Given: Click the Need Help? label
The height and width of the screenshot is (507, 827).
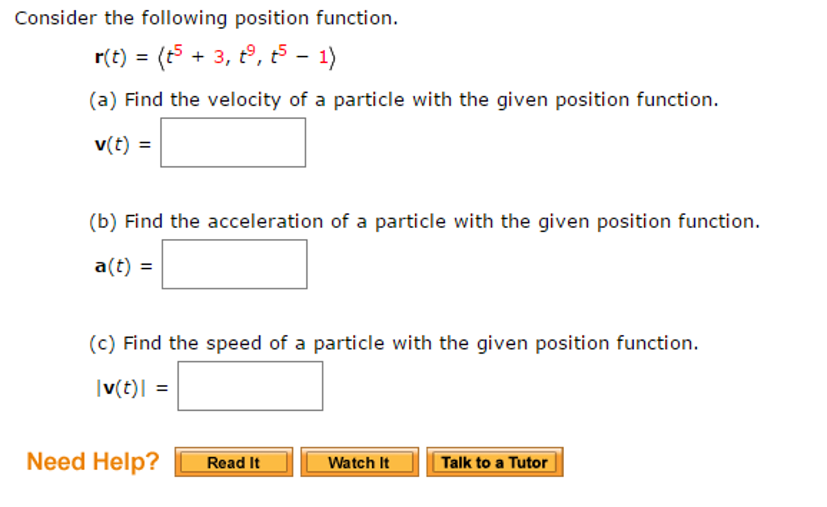Looking at the screenshot, I should (x=92, y=460).
